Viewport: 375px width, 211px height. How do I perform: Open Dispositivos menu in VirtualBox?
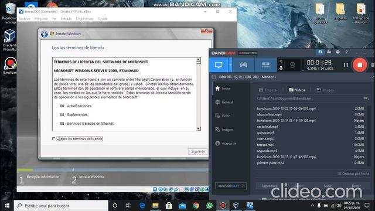click(x=84, y=19)
